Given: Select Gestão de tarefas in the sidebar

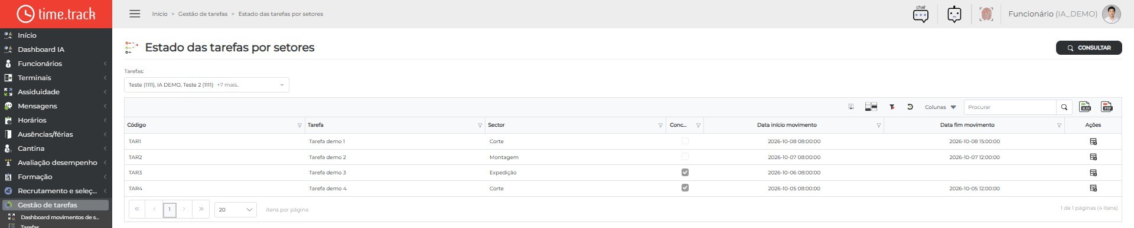Looking at the screenshot, I should pyautogui.click(x=55, y=205).
